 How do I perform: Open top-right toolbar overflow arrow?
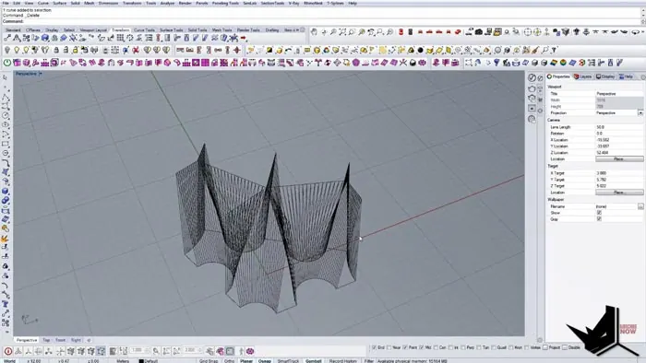(x=643, y=31)
